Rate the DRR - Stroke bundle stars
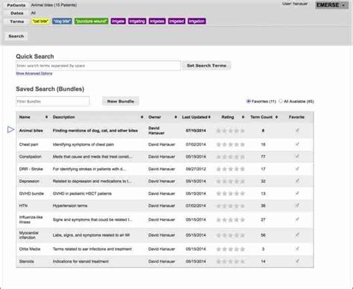353x289 pixels. pyautogui.click(x=230, y=169)
